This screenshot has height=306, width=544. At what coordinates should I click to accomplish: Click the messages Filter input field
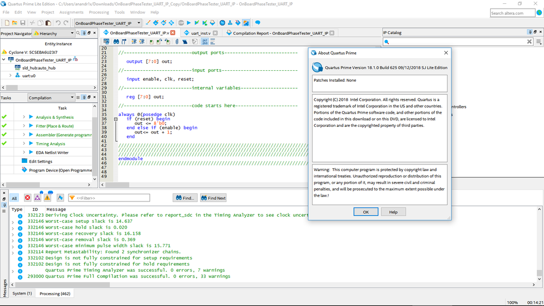[112, 198]
